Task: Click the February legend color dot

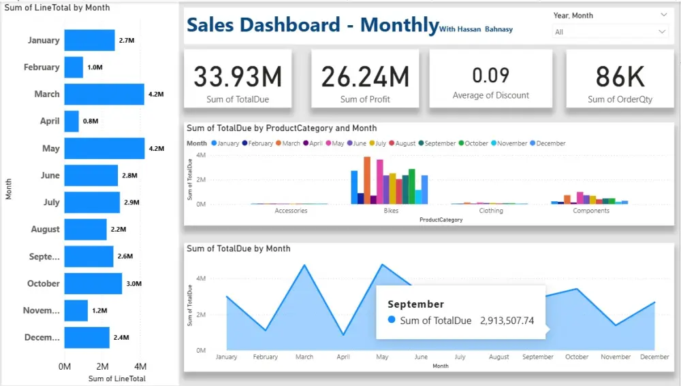Action: point(244,143)
